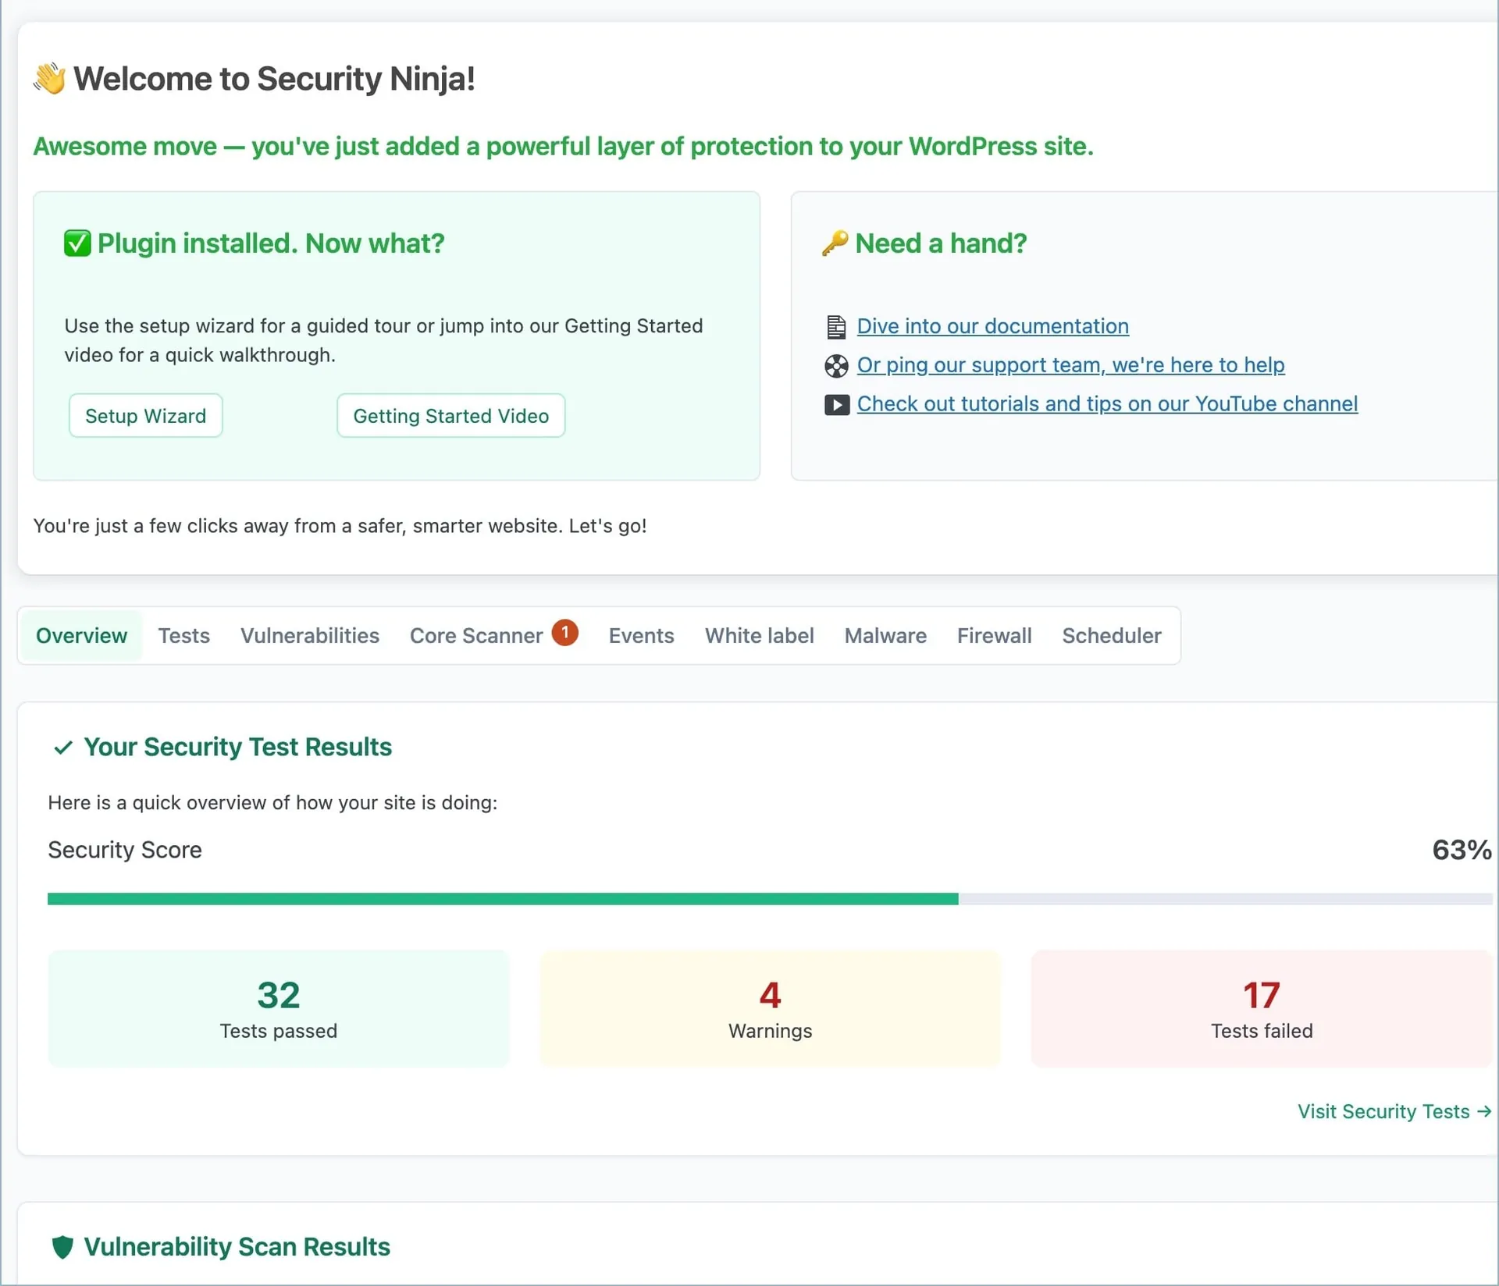This screenshot has width=1499, height=1286.
Task: Click the key icon beside Need a hand
Action: 835,243
